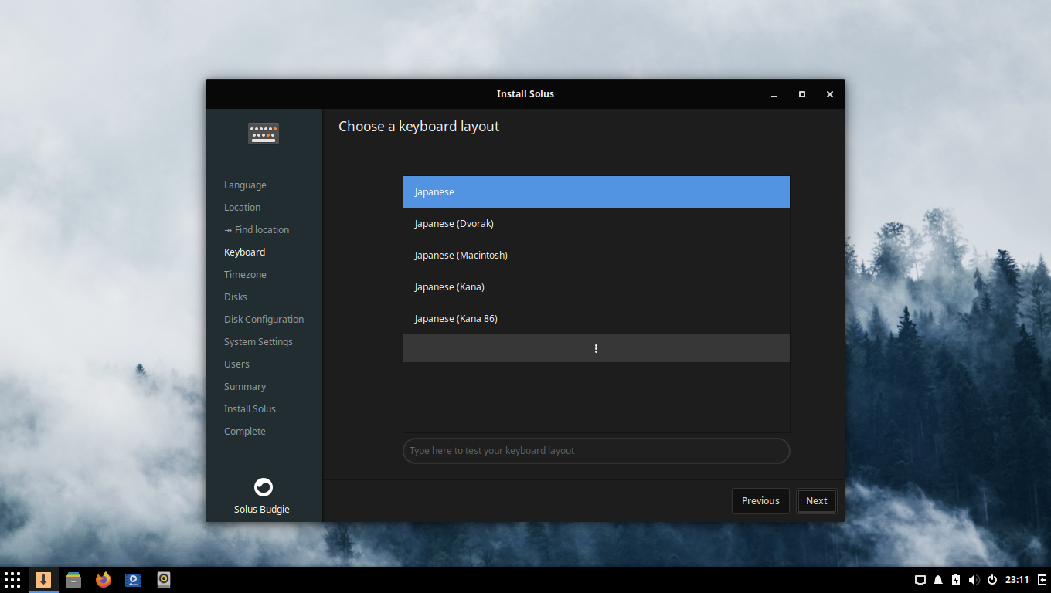Open the Rhythmbox speaker icon in taskbar
The height and width of the screenshot is (593, 1051).
(x=164, y=580)
